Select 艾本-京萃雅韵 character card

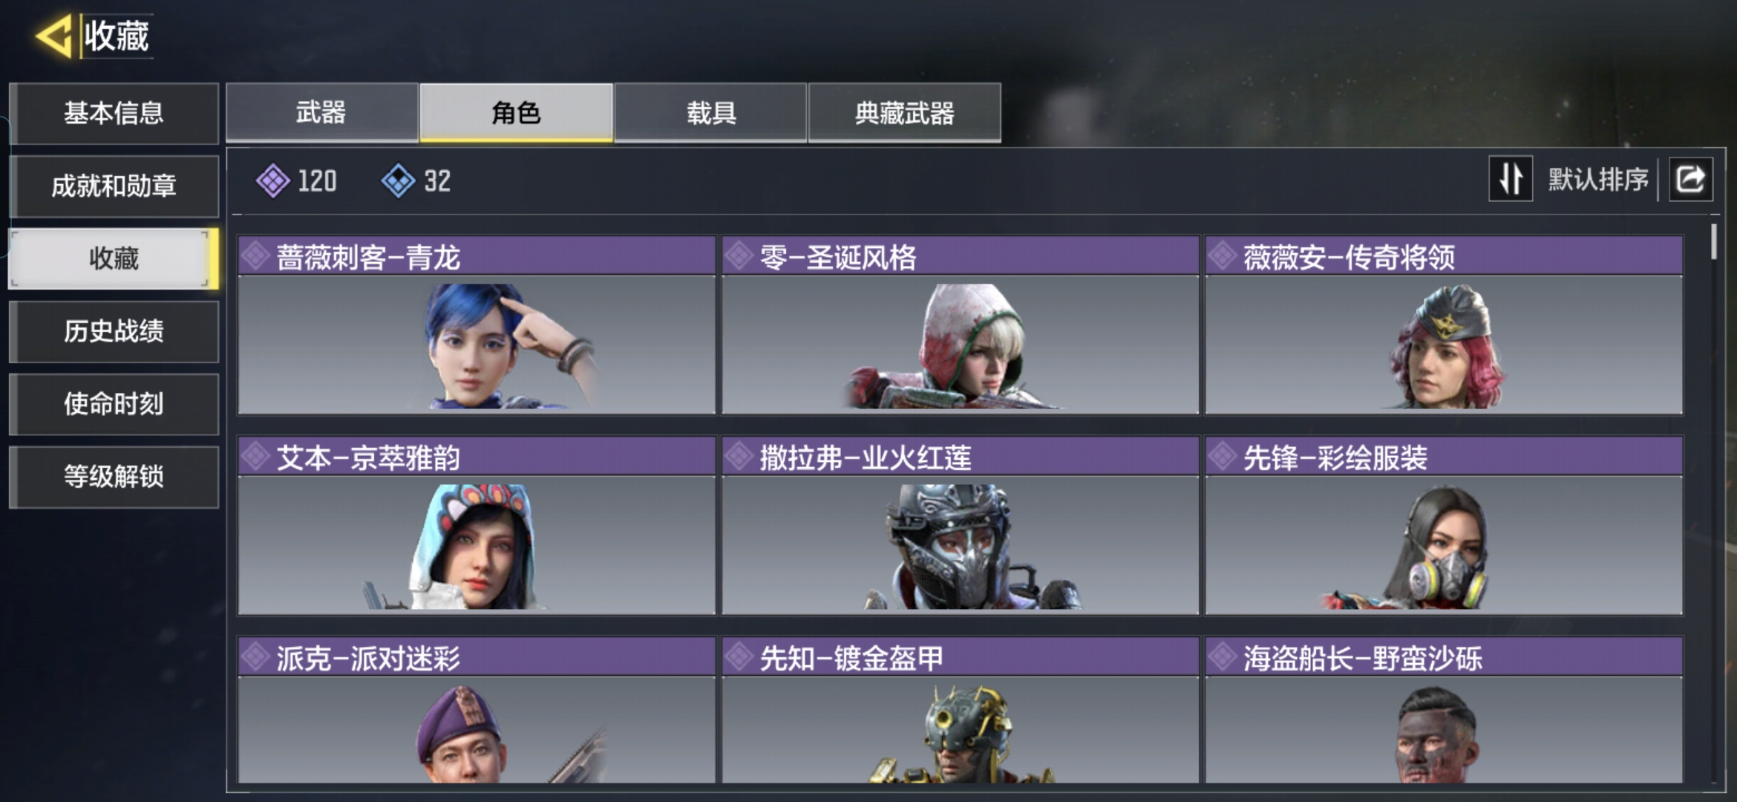477,525
